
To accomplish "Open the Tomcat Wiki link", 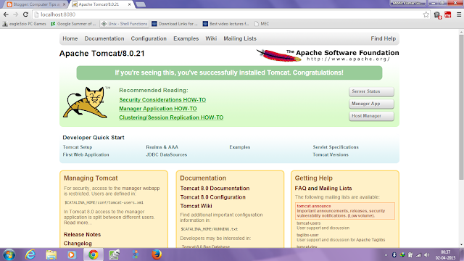I will coord(196,206).
